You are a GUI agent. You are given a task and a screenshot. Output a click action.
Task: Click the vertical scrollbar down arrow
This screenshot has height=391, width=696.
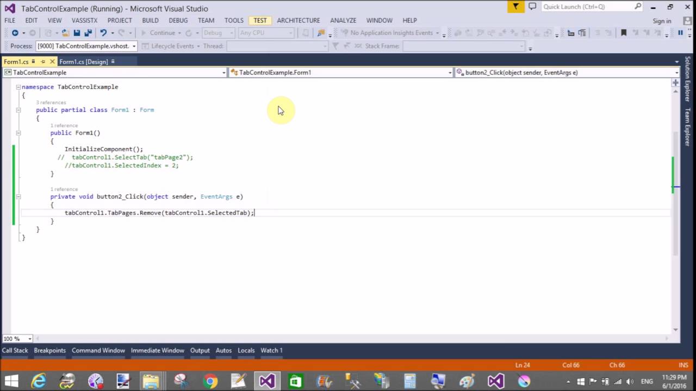675,330
